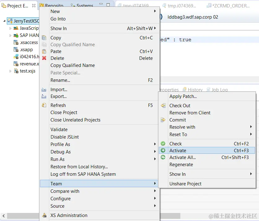Screen dimensions: 259x221
Task: Expand the SAP HANA tree node
Action: (10, 35)
